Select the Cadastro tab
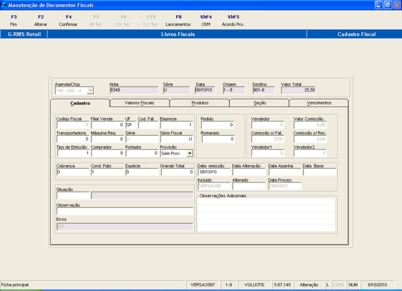Image resolution: width=402 pixels, height=291 pixels. [80, 103]
